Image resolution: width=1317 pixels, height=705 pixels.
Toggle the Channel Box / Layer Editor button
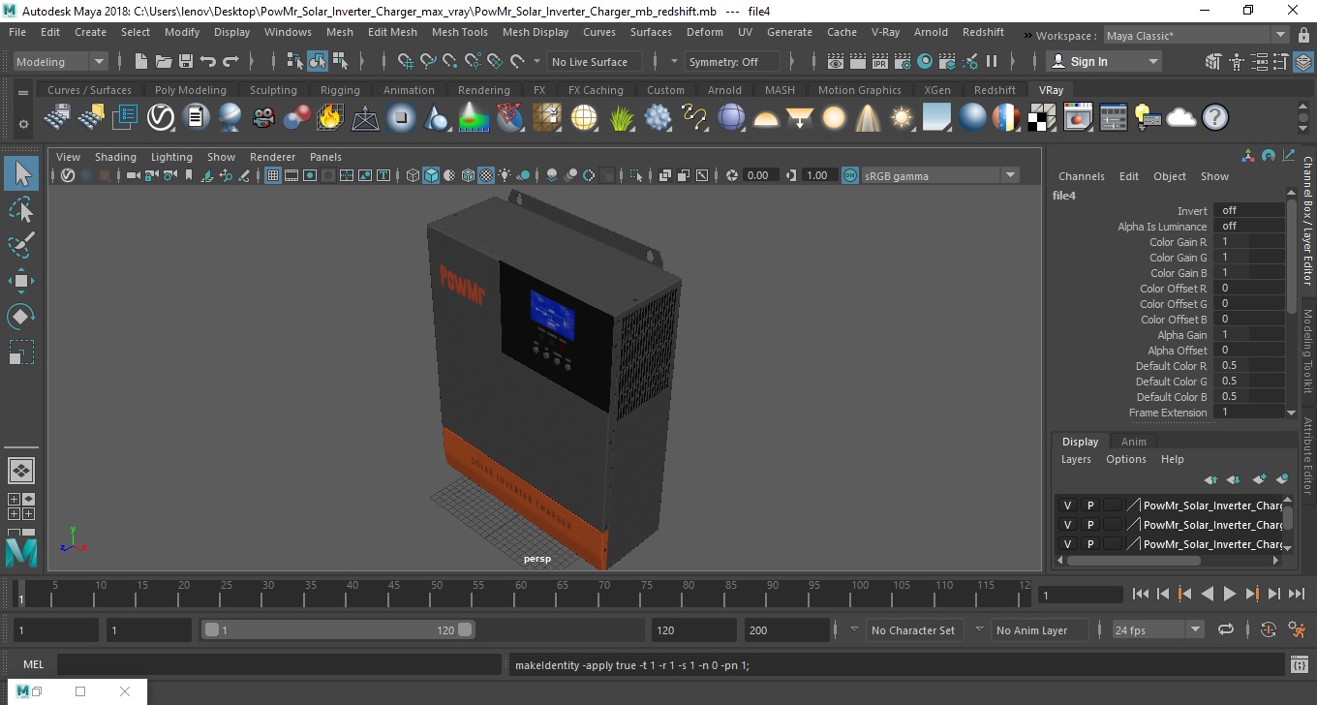point(1304,61)
